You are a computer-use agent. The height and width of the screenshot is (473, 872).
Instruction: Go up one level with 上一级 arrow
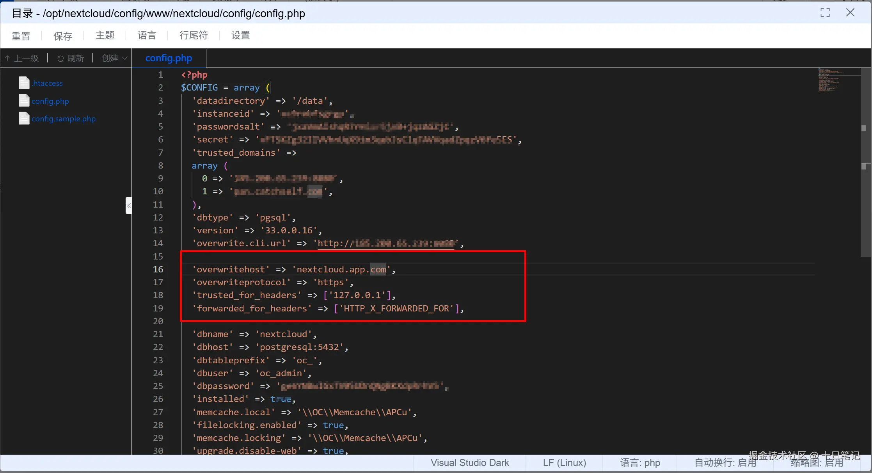tap(8, 59)
